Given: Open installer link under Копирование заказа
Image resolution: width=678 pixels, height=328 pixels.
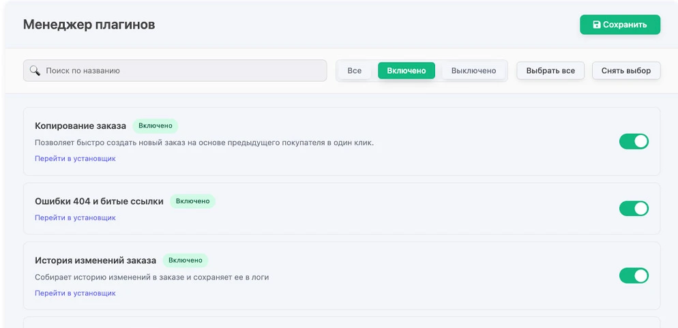Looking at the screenshot, I should pyautogui.click(x=75, y=158).
